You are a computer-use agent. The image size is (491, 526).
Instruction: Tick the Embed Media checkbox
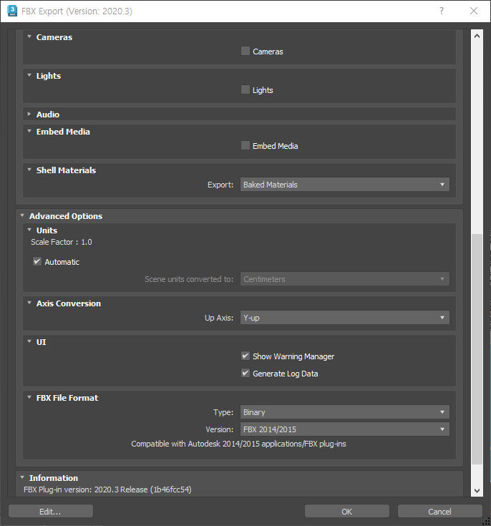pyautogui.click(x=245, y=145)
